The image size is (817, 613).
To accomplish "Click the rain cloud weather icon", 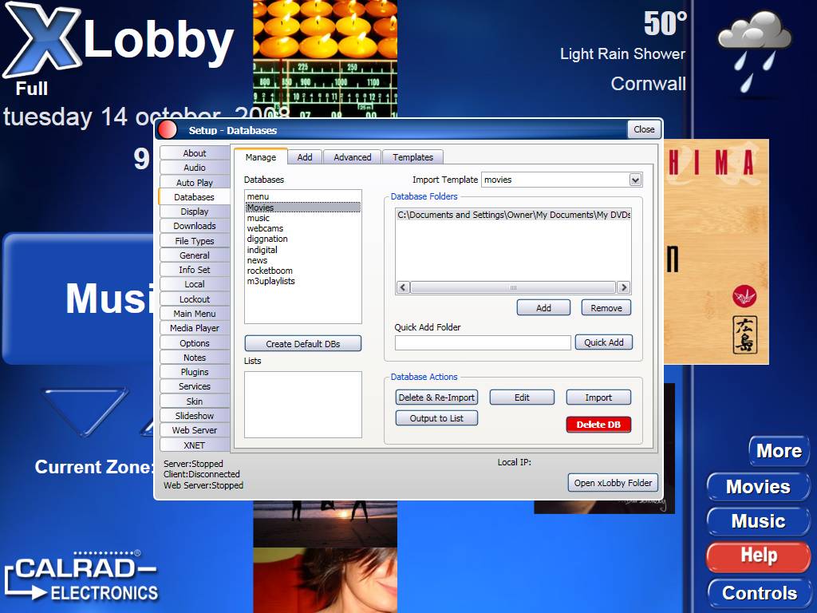I will [754, 51].
